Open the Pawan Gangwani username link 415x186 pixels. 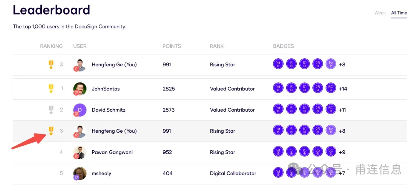point(112,153)
